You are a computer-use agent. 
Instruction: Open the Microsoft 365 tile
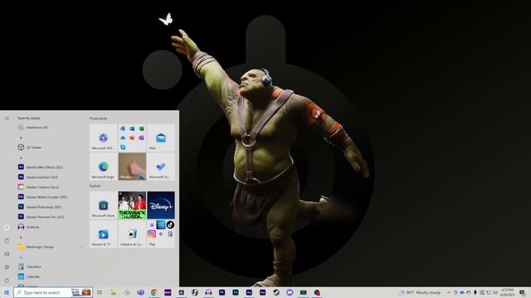click(x=103, y=137)
